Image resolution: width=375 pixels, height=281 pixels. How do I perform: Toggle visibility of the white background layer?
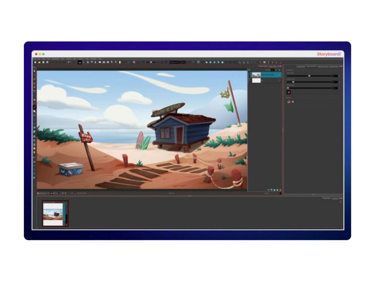point(250,80)
